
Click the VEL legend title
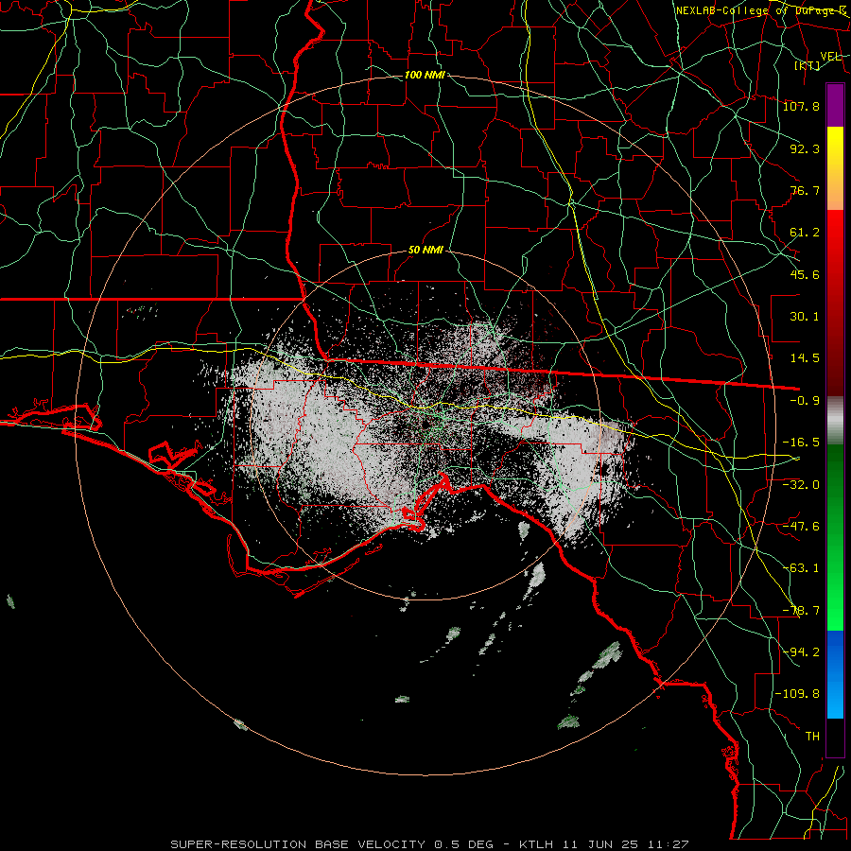[830, 57]
